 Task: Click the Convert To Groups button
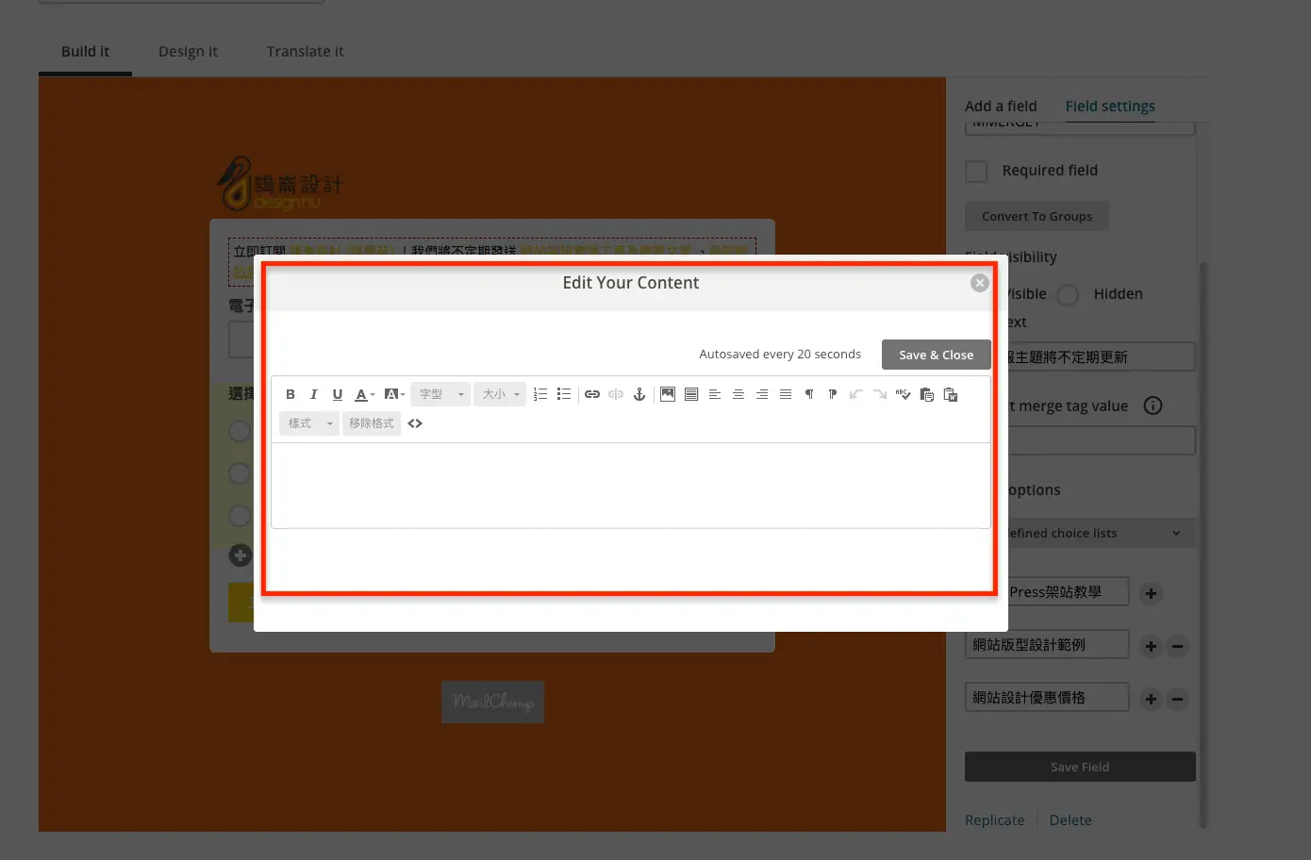click(1037, 216)
